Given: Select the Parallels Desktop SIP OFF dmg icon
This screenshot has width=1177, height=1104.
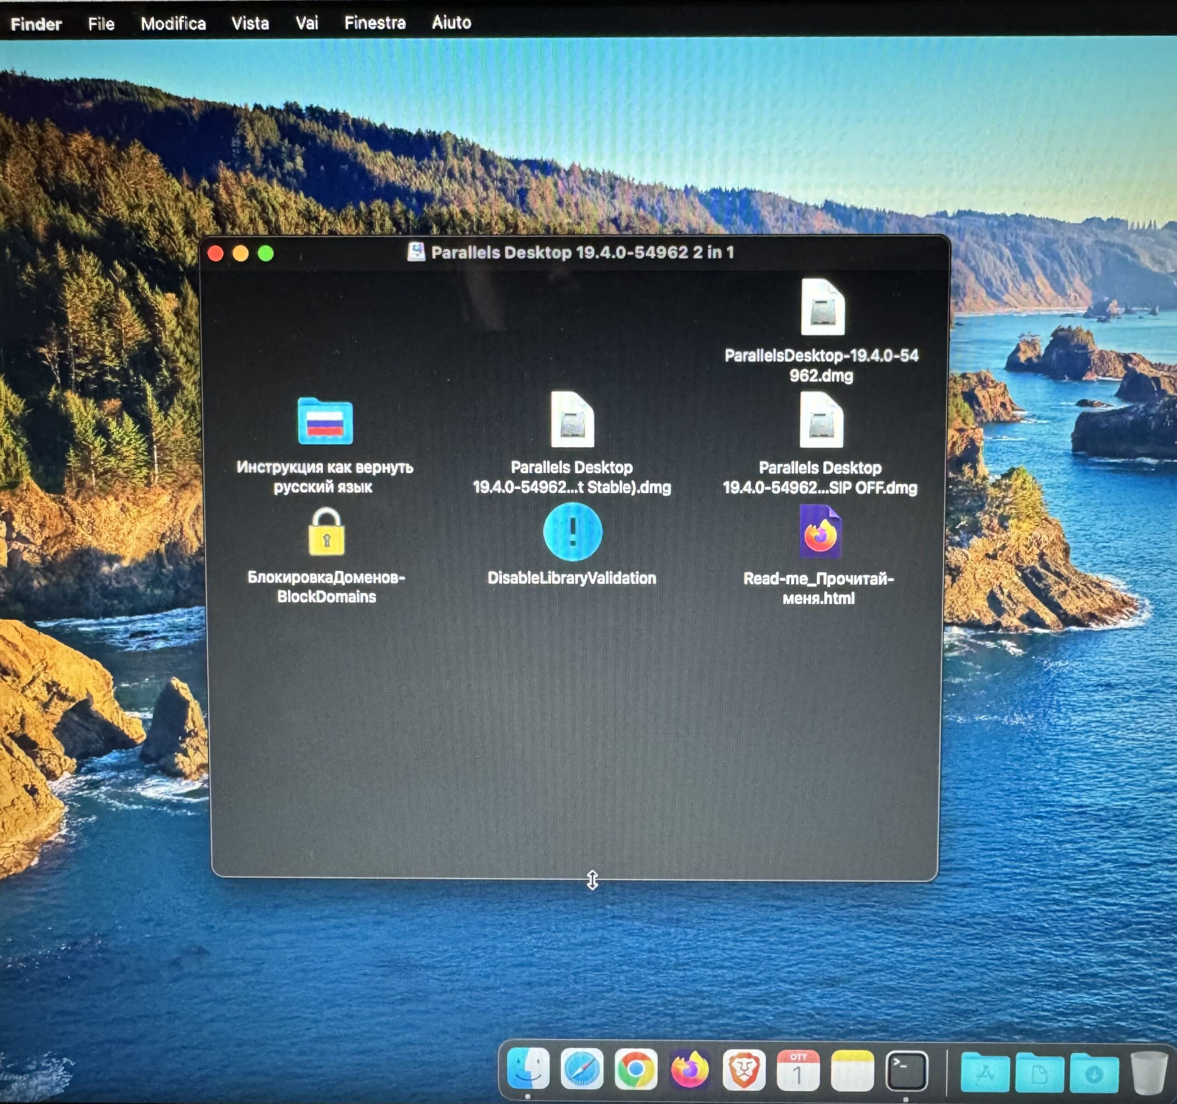Looking at the screenshot, I should click(x=821, y=420).
